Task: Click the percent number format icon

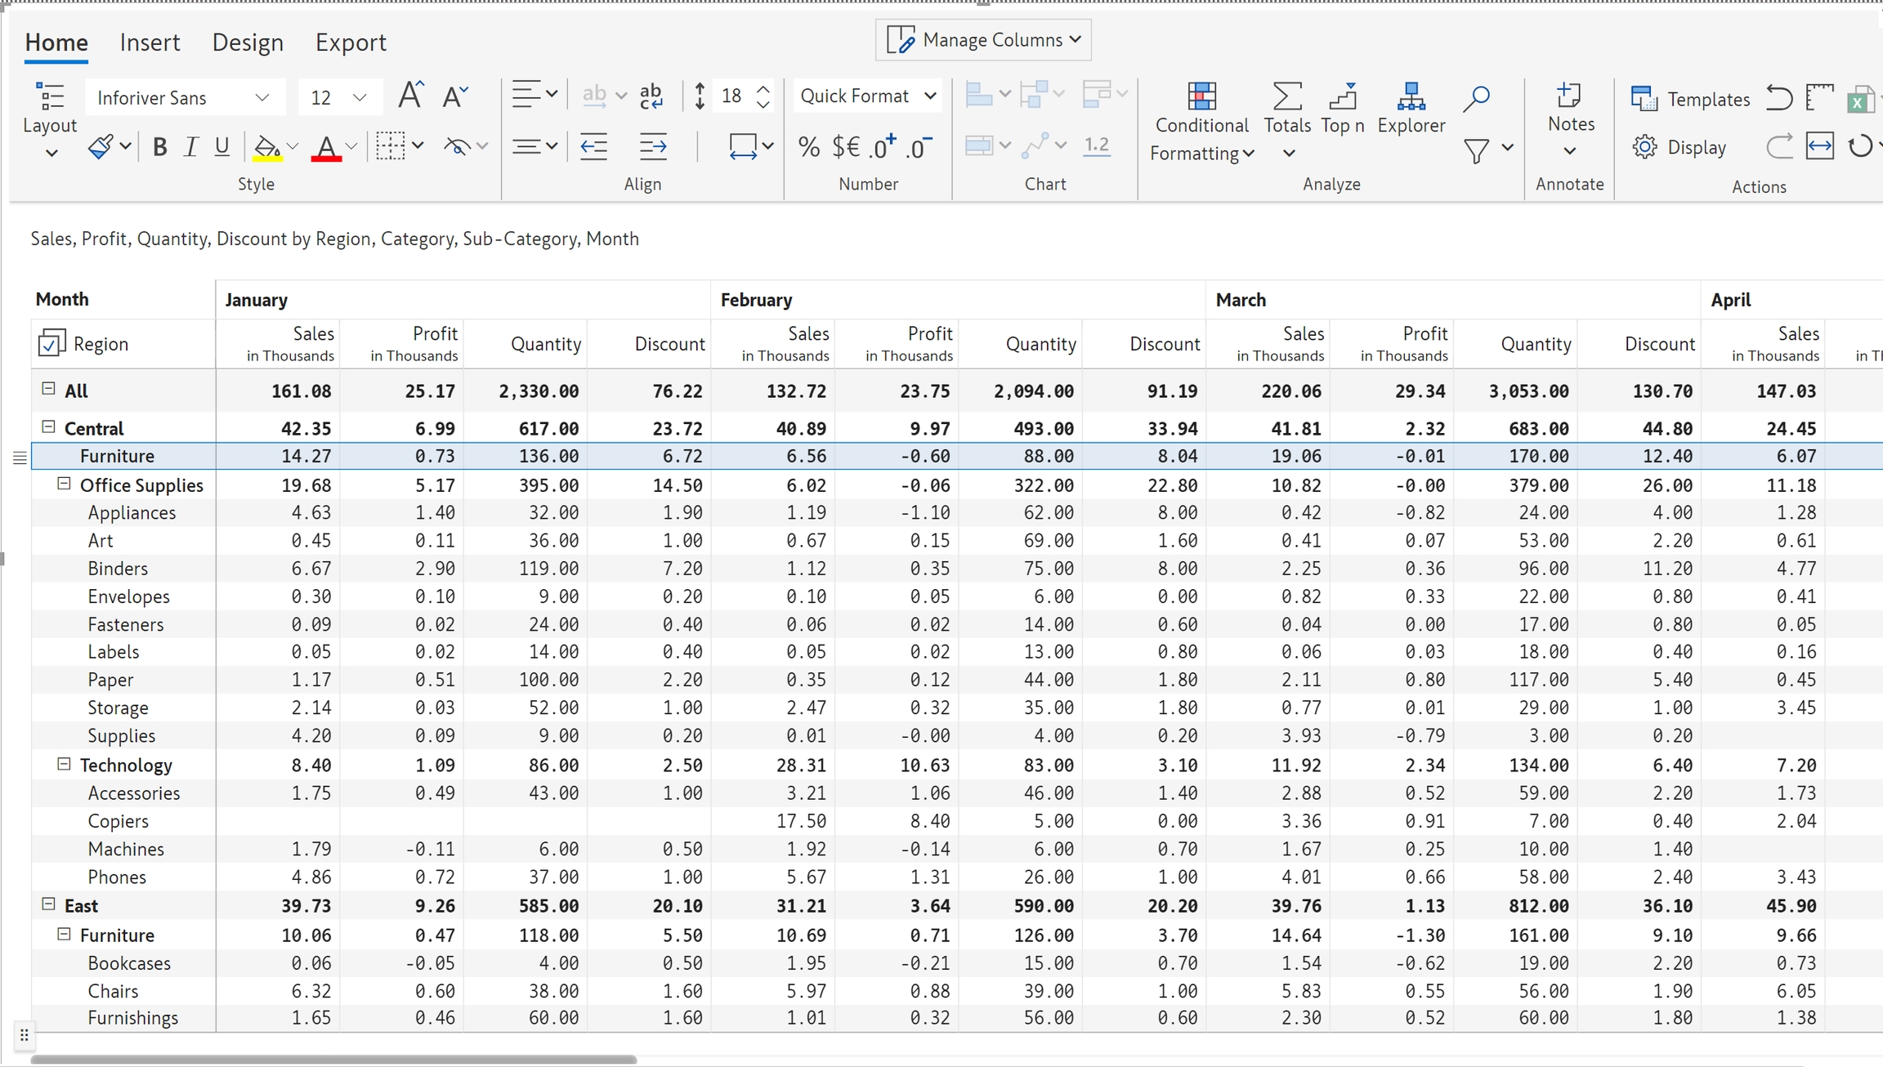Action: click(x=808, y=147)
